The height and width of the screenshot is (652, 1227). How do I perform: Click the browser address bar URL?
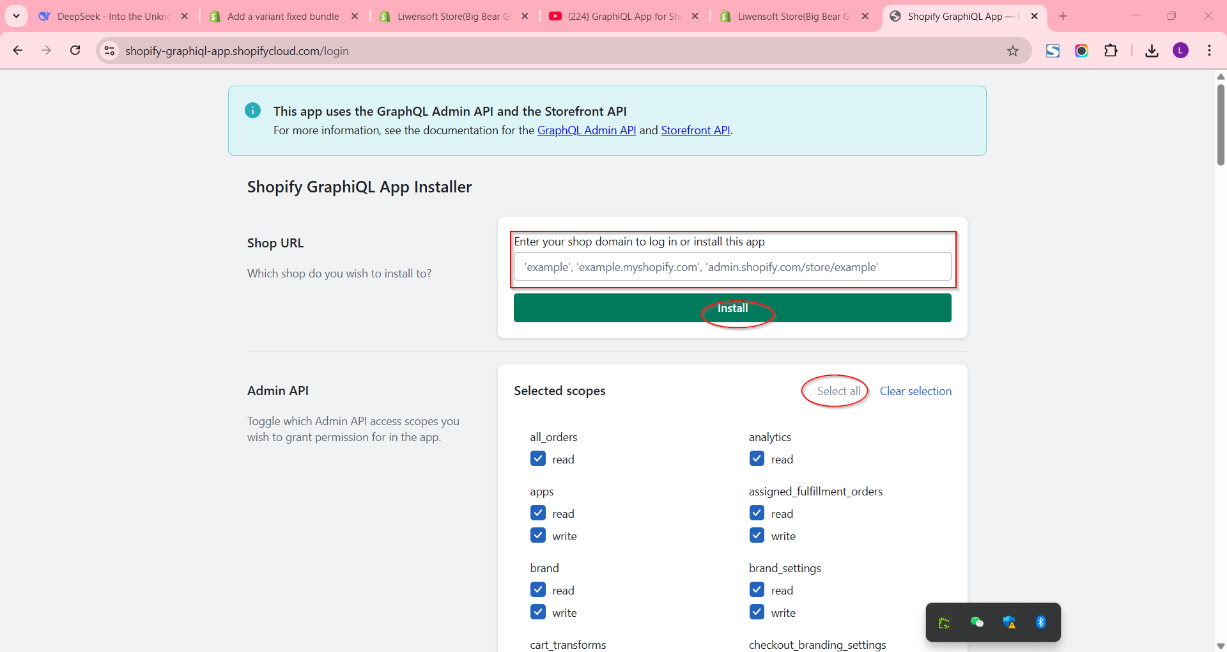pos(237,51)
